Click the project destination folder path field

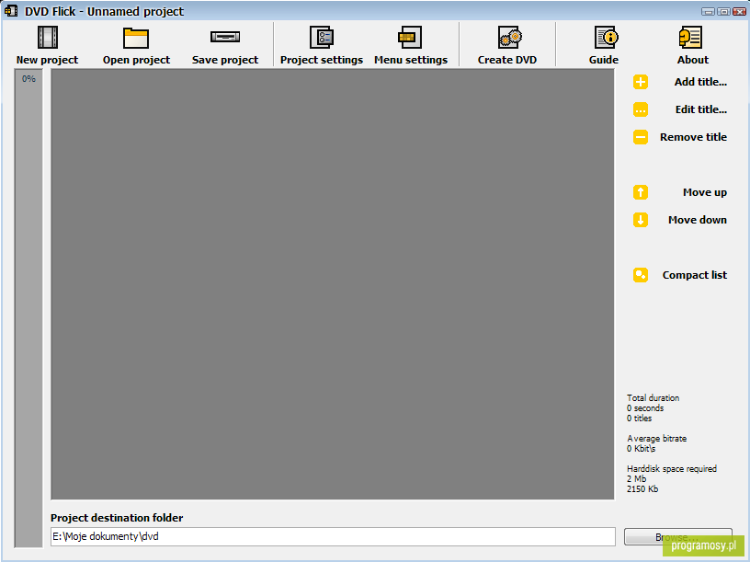(333, 536)
